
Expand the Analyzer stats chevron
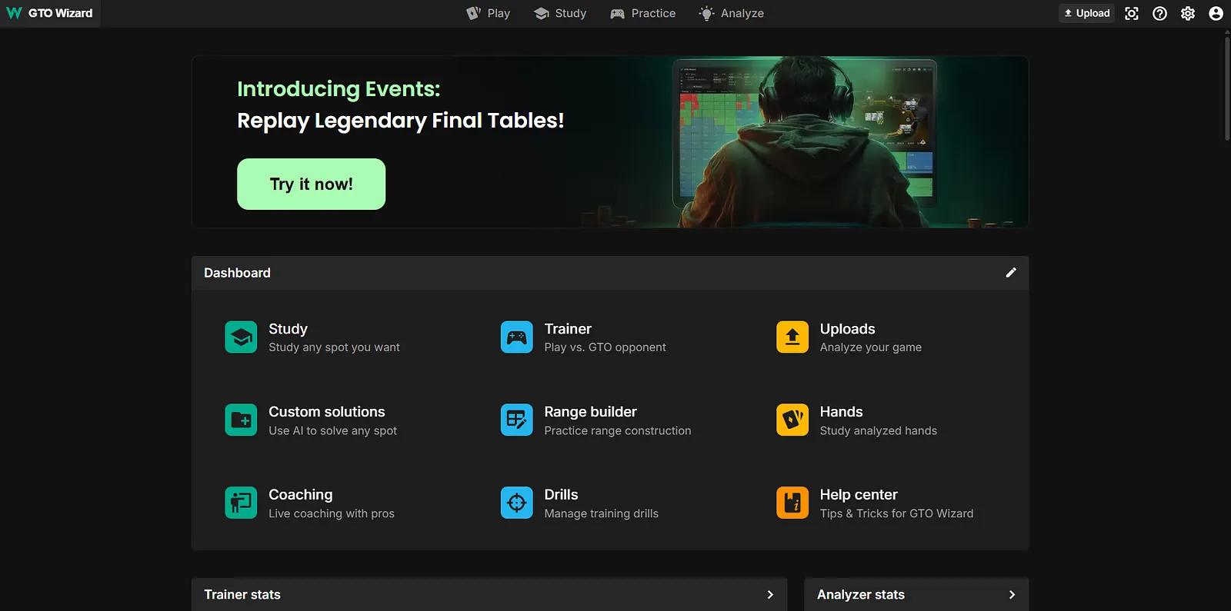click(1012, 595)
